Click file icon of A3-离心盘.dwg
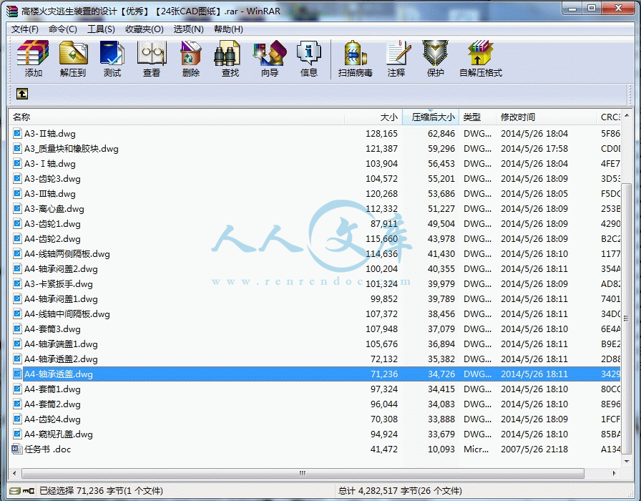This screenshot has height=501, width=641. [17, 208]
